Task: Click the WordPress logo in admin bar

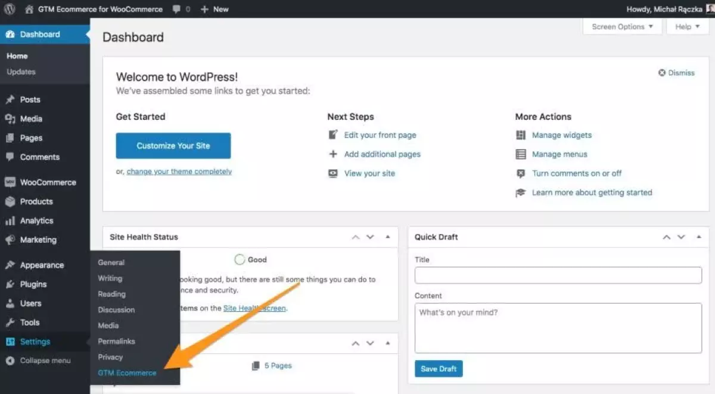Action: click(x=10, y=9)
